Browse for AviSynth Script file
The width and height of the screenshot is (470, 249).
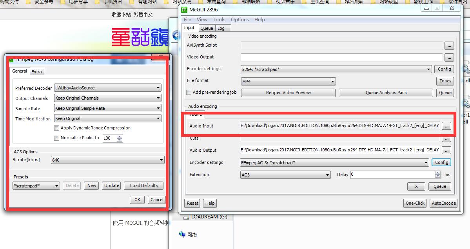(x=449, y=45)
